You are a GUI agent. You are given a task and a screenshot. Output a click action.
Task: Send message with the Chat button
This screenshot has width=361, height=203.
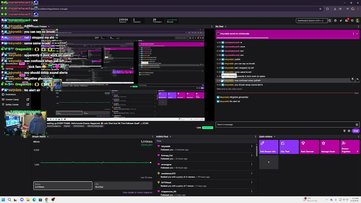(x=356, y=131)
